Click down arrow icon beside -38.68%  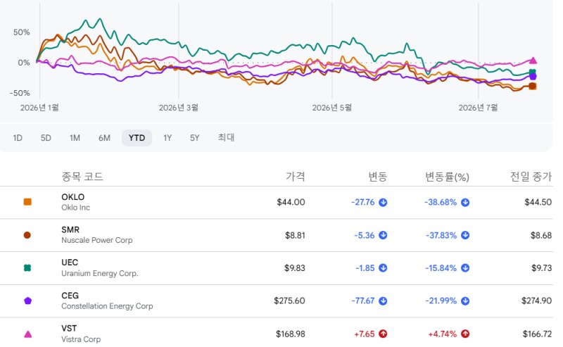[x=465, y=202]
